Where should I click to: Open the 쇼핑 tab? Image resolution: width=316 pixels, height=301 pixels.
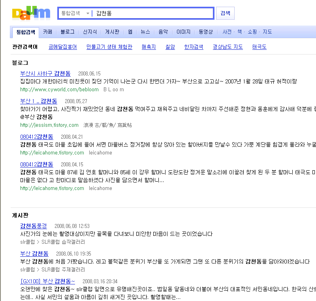252,32
